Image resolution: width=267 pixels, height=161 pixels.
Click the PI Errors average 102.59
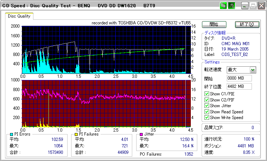pos(57,139)
